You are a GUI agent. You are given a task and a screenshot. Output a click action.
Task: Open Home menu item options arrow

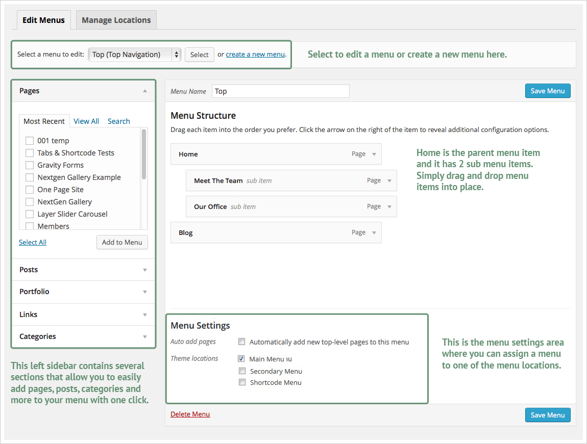click(x=374, y=154)
